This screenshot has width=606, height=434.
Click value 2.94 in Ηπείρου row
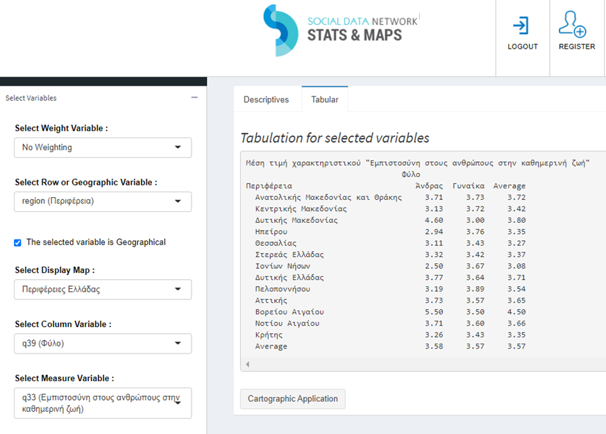point(434,232)
